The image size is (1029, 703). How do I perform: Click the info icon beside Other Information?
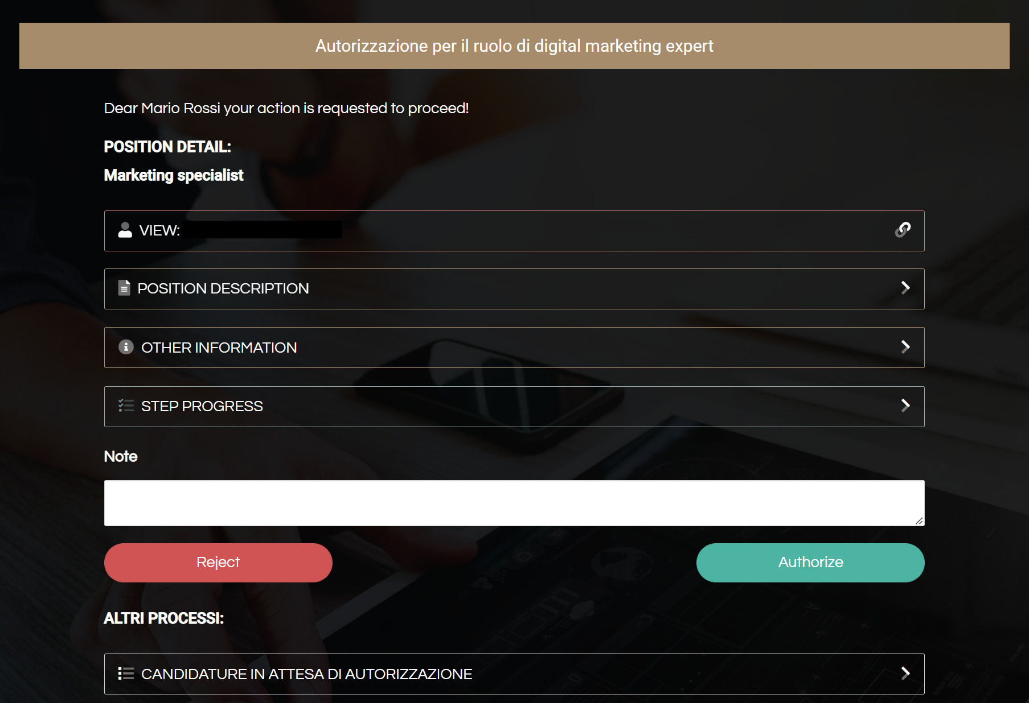pyautogui.click(x=126, y=347)
